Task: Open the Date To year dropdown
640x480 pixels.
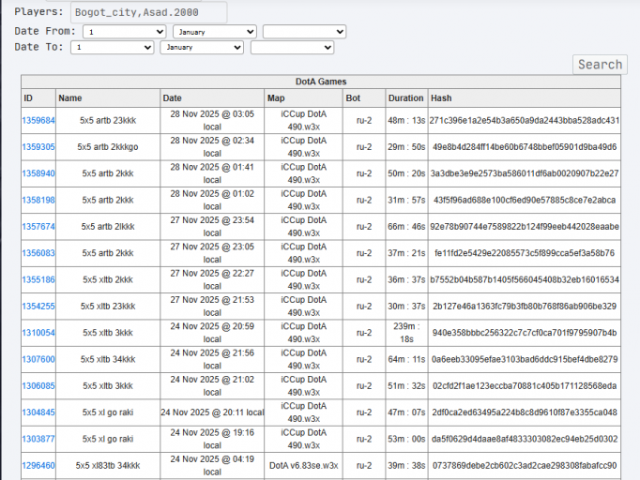Action: tap(292, 47)
